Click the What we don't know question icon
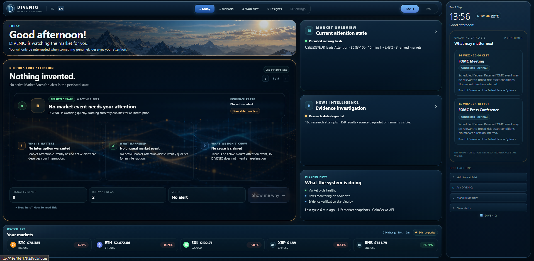Image resolution: width=534 pixels, height=261 pixels. tap(205, 146)
